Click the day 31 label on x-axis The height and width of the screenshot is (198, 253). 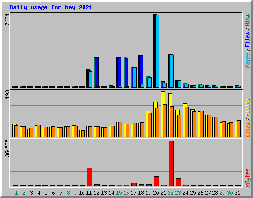click(237, 193)
